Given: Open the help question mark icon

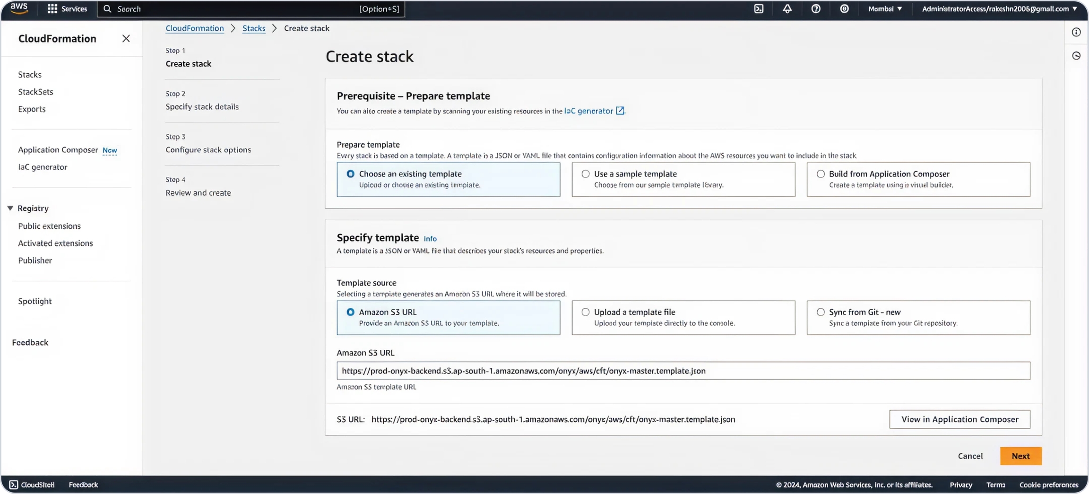Looking at the screenshot, I should click(x=816, y=9).
